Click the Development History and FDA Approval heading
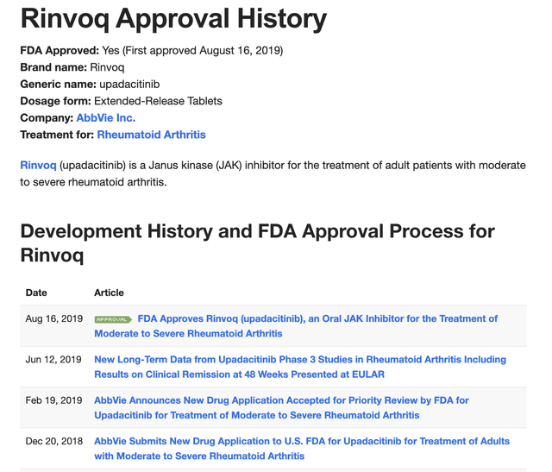 click(x=257, y=243)
